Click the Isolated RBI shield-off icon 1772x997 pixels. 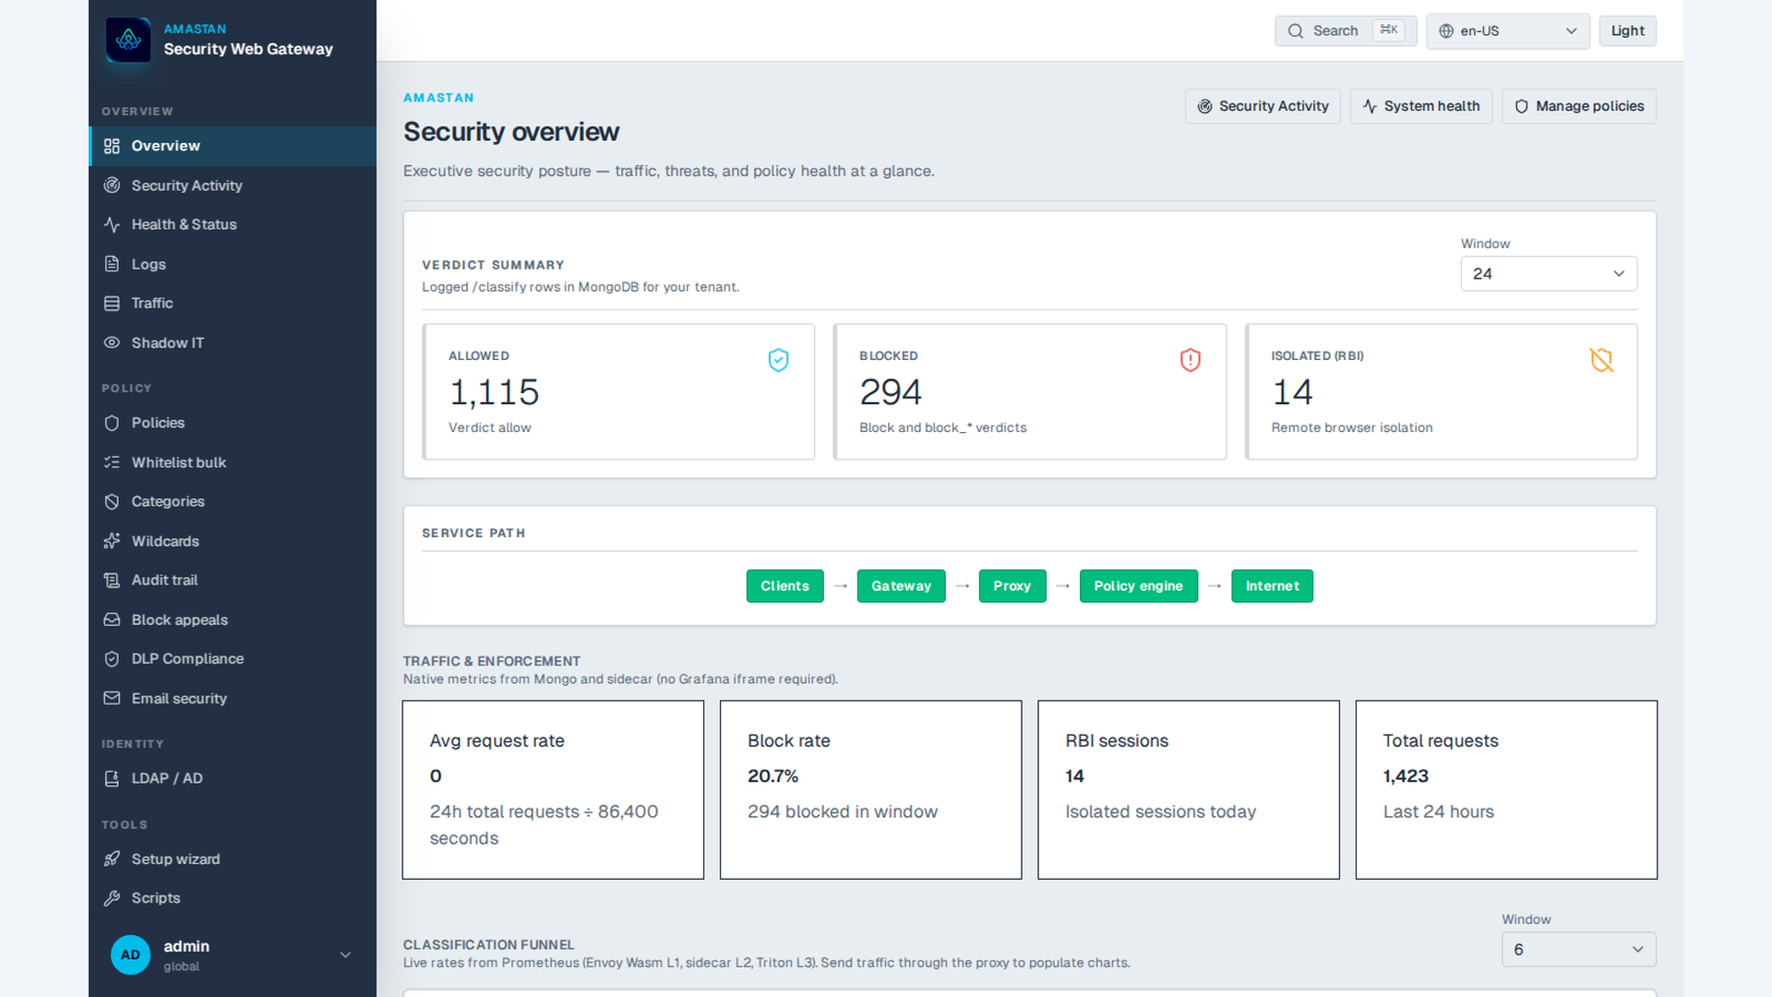click(1601, 360)
